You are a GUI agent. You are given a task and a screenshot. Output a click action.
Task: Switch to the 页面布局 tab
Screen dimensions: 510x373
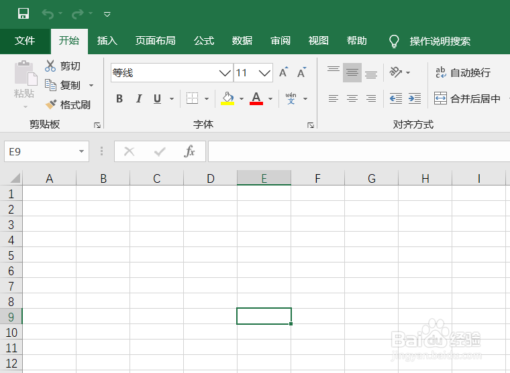coord(156,41)
